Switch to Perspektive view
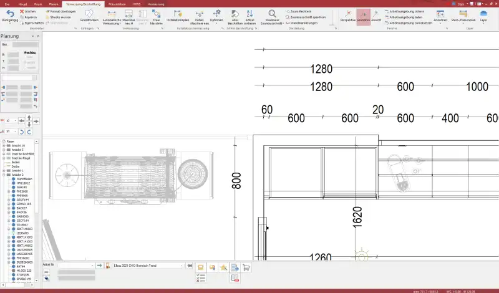The width and height of the screenshot is (499, 293). [x=347, y=16]
